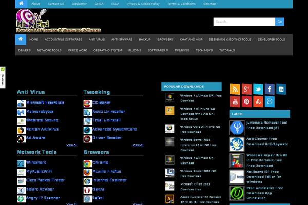Open Windows 7 All in One ISO download
The width and height of the screenshot is (308, 205).
(x=198, y=114)
